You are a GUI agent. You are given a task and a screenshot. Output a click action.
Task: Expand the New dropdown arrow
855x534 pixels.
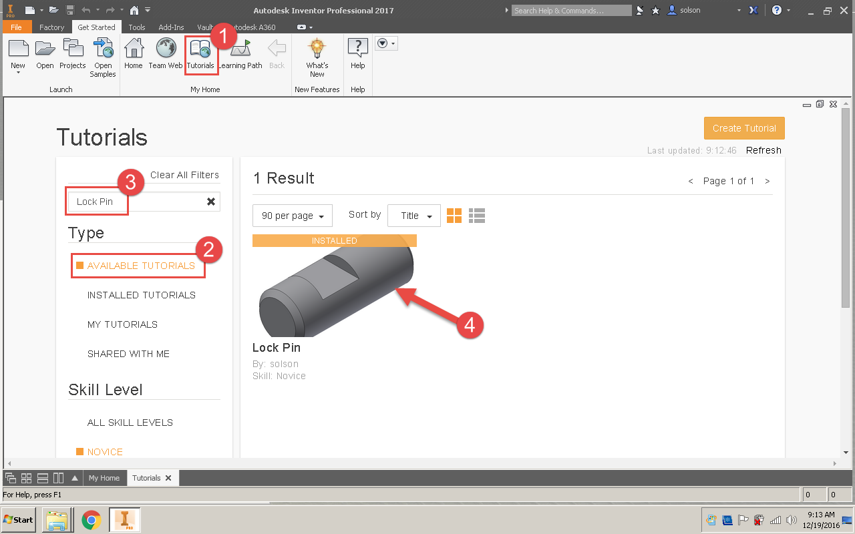pyautogui.click(x=18, y=73)
